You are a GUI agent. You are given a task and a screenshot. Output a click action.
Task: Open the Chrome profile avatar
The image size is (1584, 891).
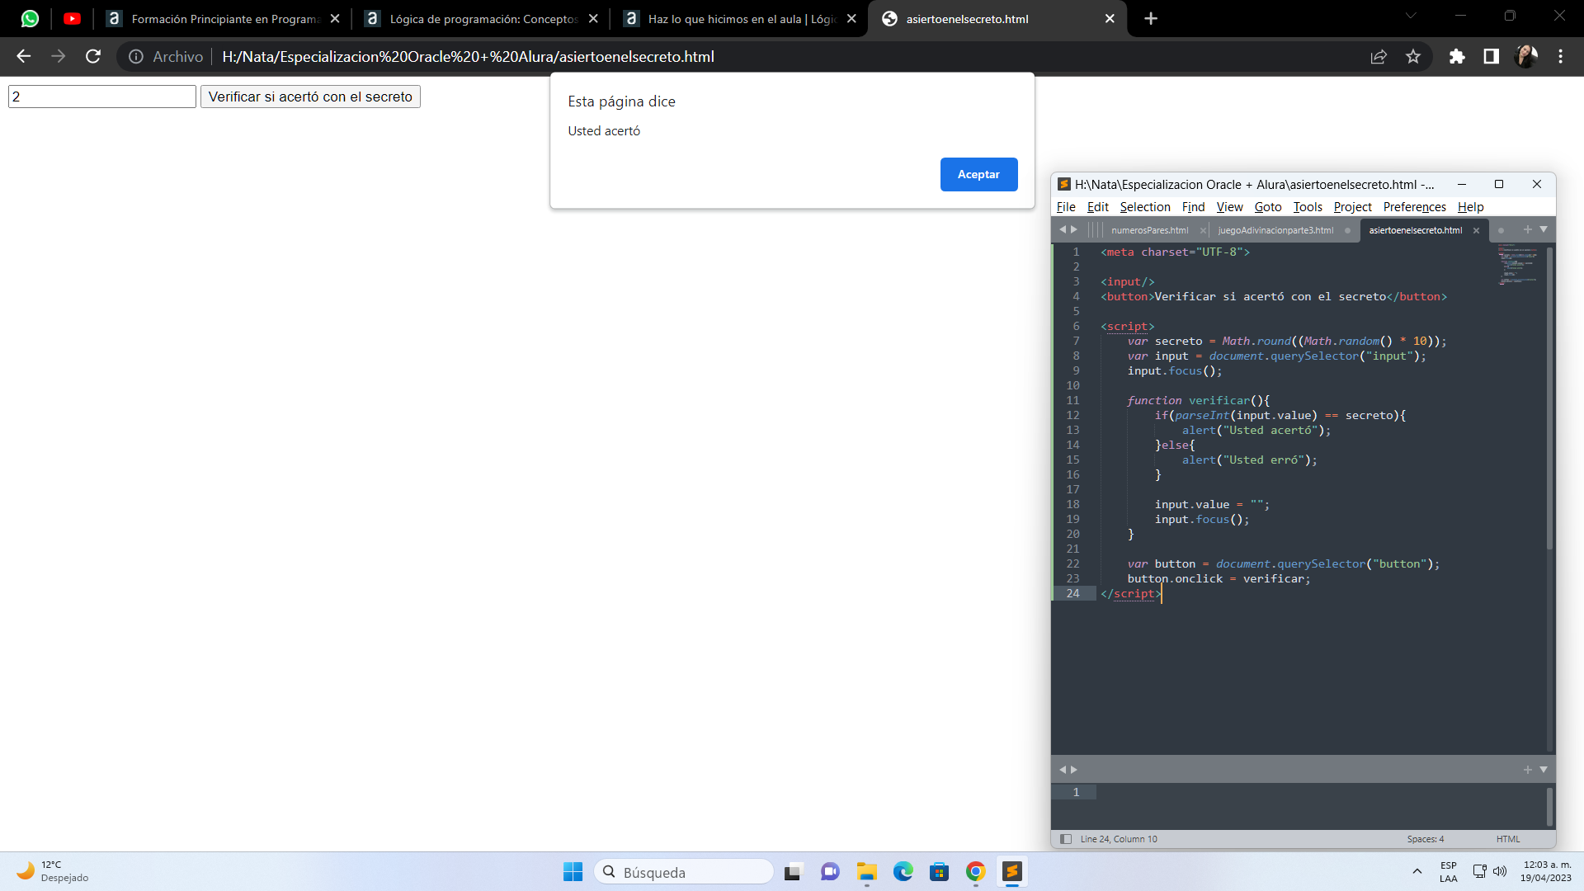coord(1526,56)
